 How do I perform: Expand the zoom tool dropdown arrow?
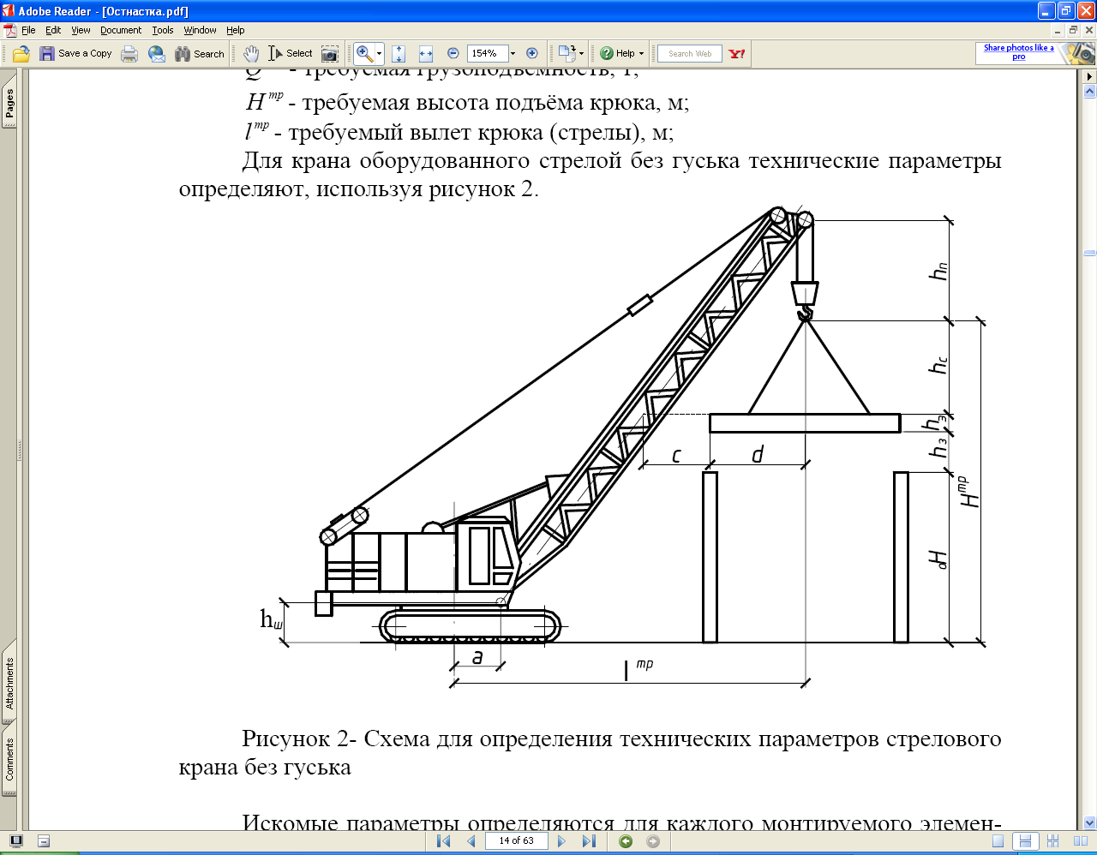pos(379,54)
